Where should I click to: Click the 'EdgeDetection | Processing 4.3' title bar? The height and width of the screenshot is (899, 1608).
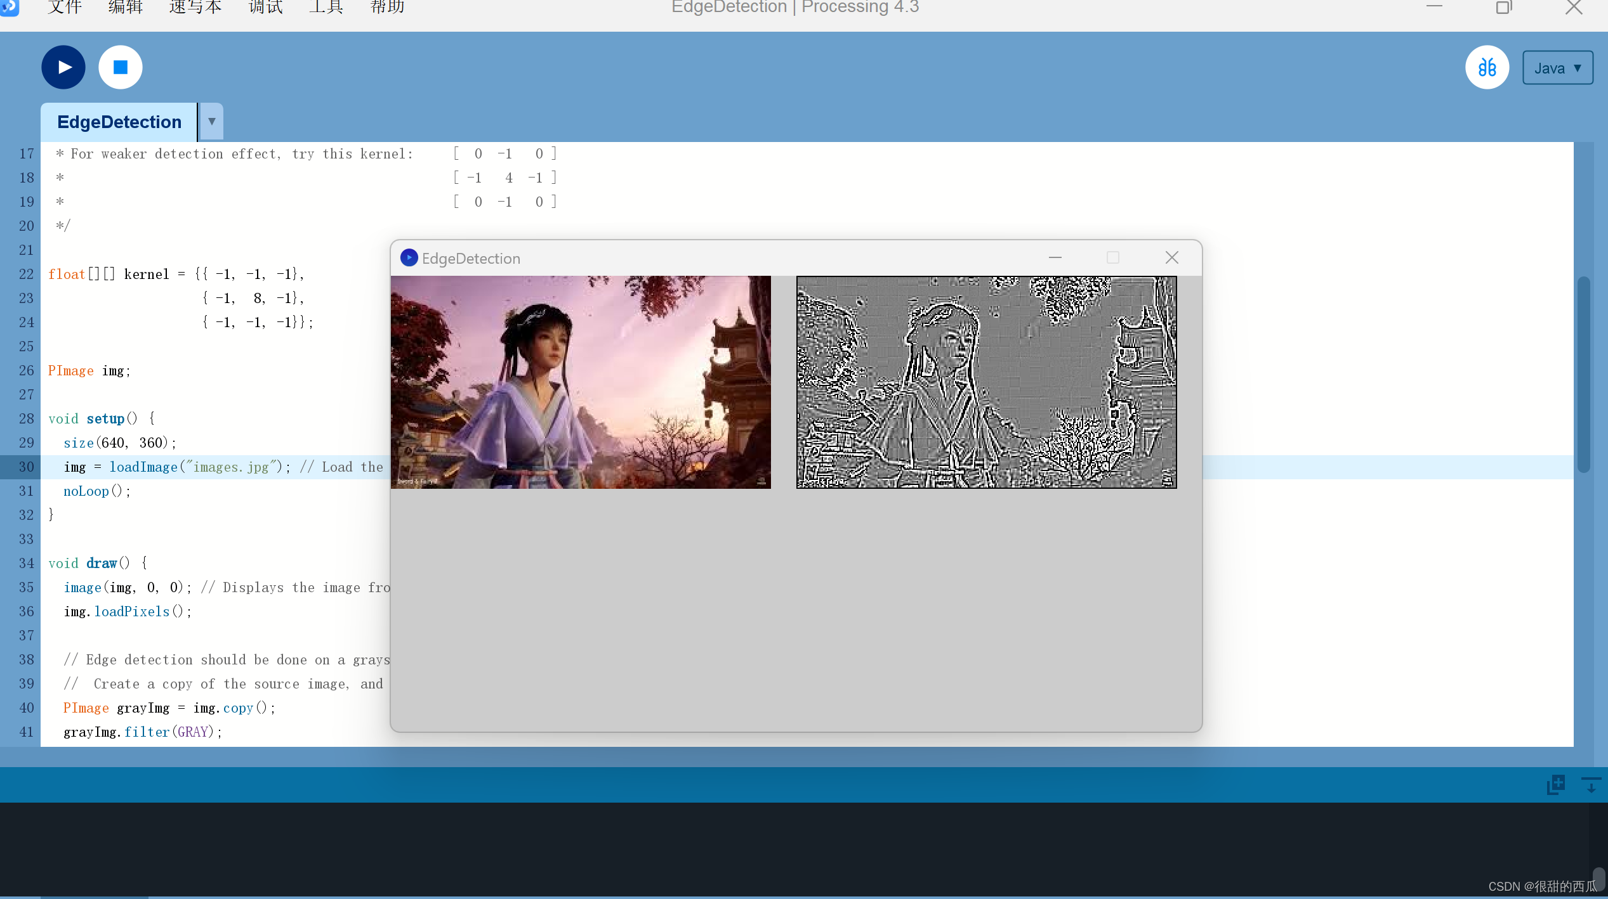pyautogui.click(x=795, y=7)
